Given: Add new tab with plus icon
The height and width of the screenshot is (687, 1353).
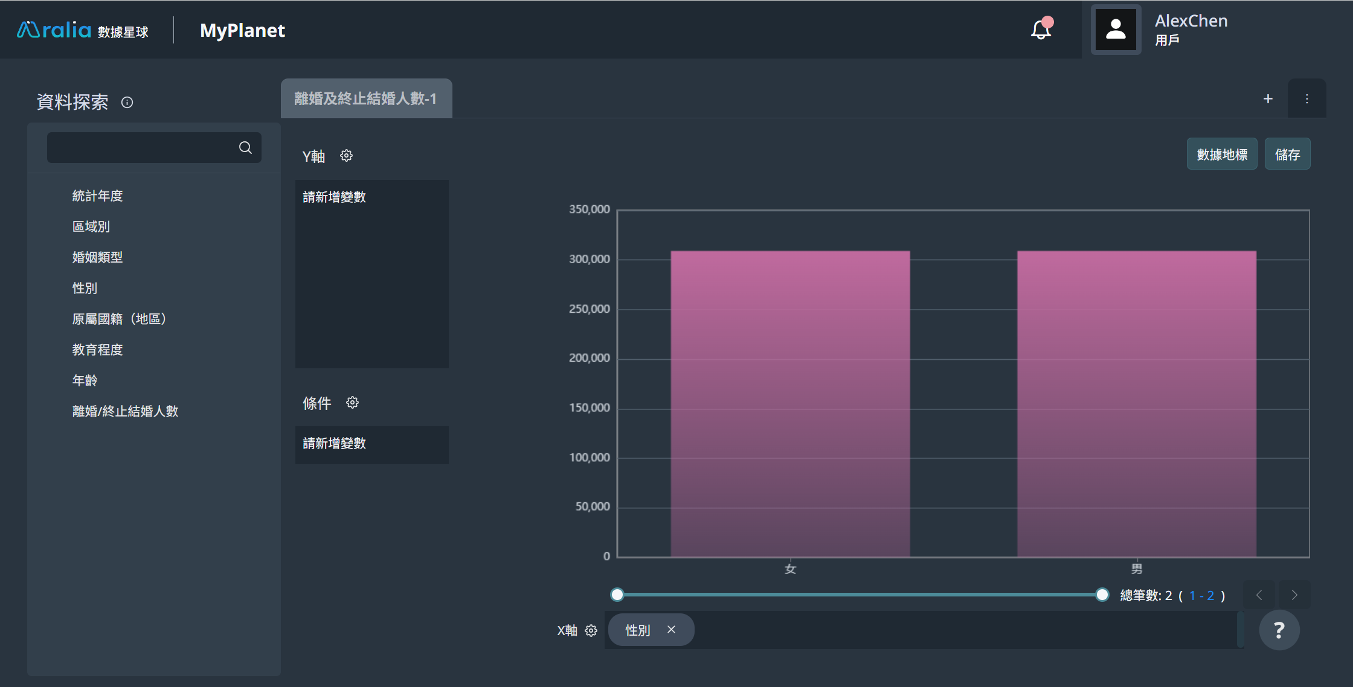Looking at the screenshot, I should pos(1268,98).
